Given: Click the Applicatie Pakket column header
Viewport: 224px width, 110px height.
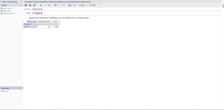Looking at the screenshot, I should (x=44, y=22).
